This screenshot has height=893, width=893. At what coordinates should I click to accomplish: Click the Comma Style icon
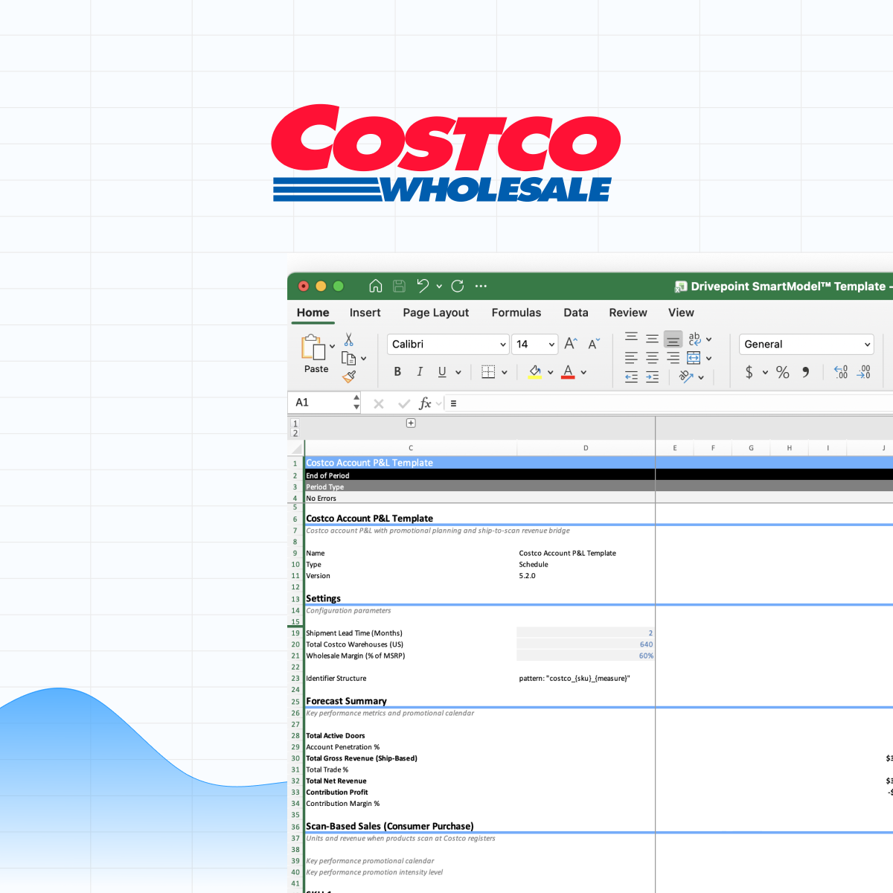806,372
